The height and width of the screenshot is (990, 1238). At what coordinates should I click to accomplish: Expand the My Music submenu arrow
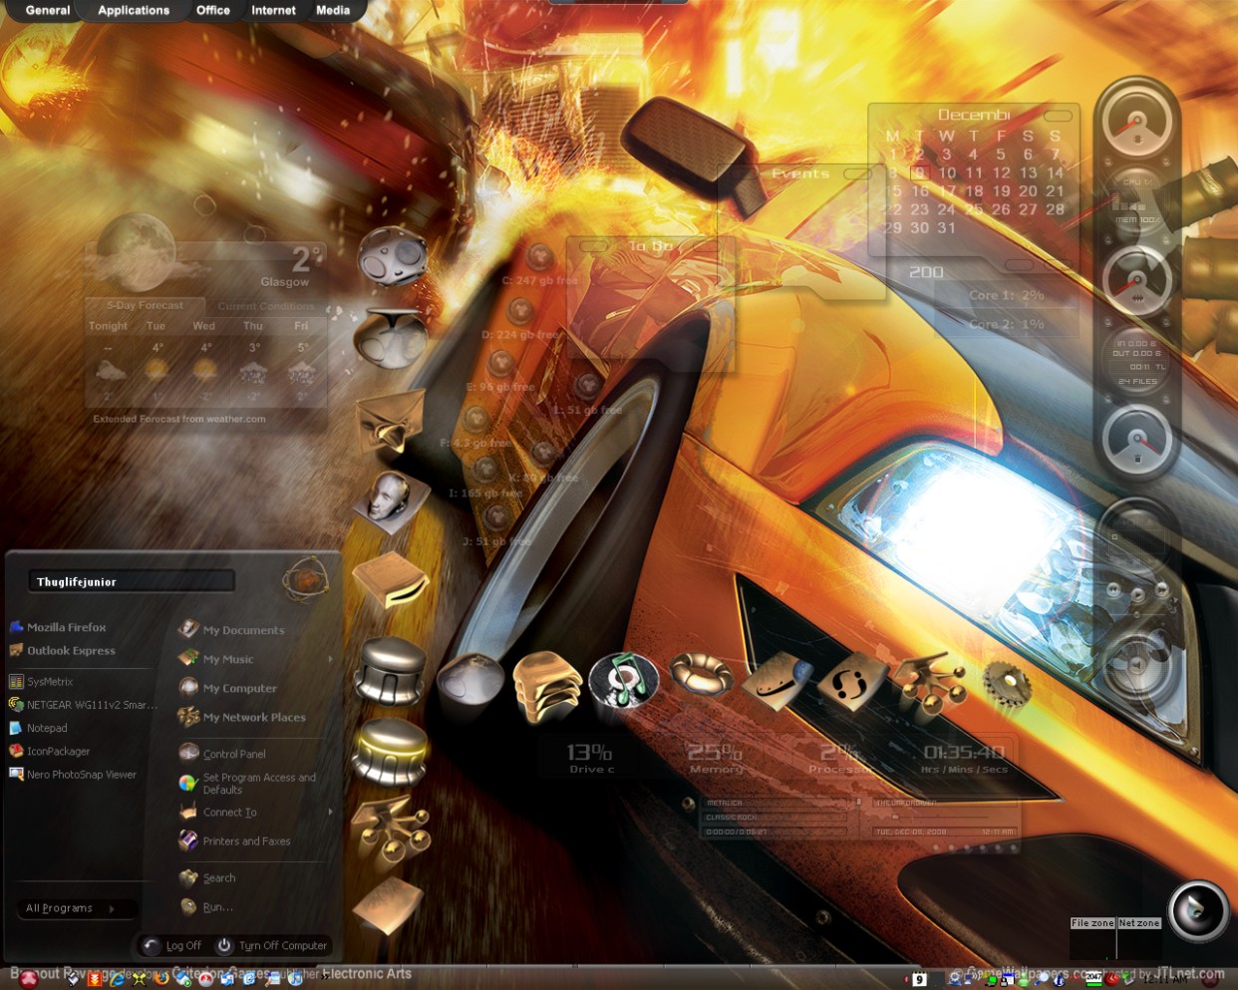pyautogui.click(x=330, y=659)
